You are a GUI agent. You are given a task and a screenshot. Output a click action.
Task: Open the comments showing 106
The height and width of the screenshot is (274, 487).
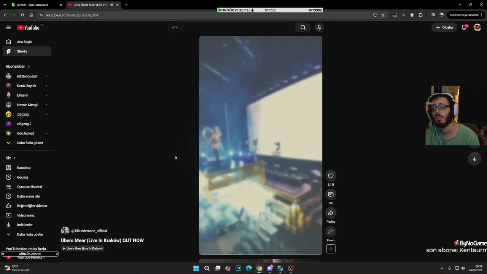point(331,194)
